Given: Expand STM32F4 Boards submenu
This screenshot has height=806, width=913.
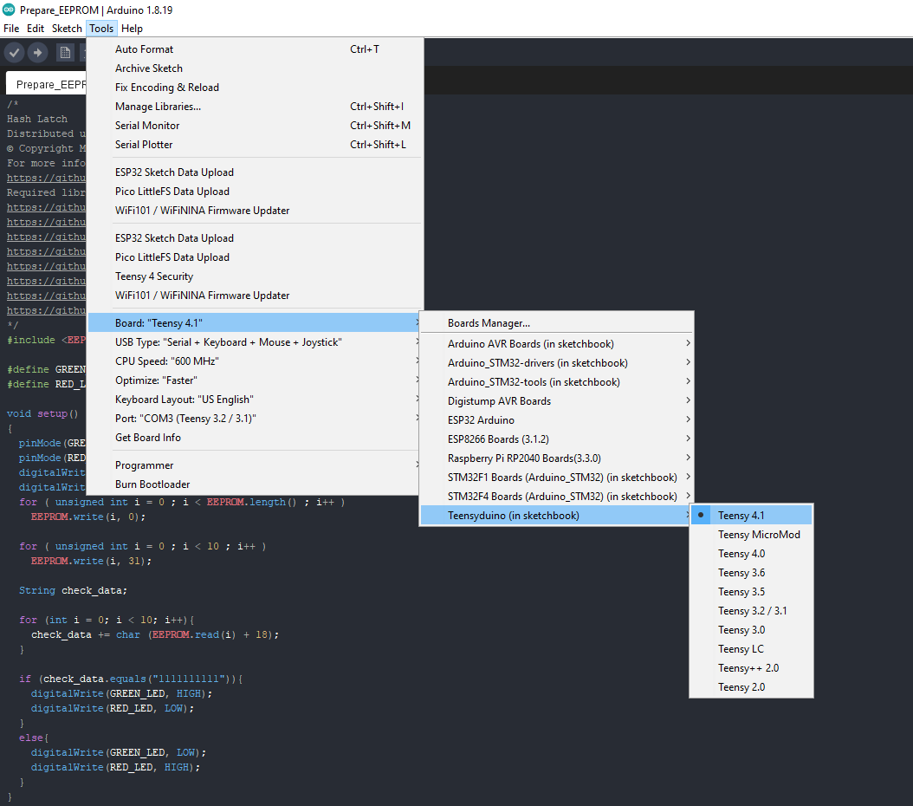Looking at the screenshot, I should click(557, 497).
